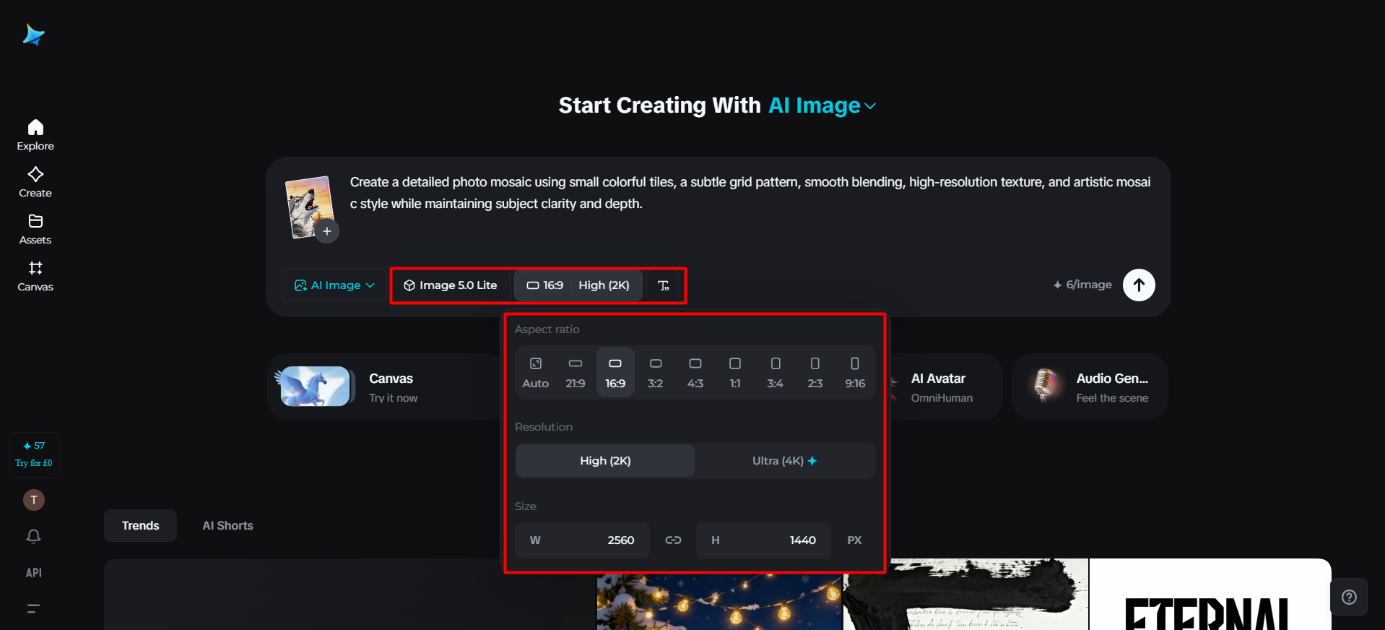Open the string lights winter trend image
The width and height of the screenshot is (1385, 630).
[x=720, y=601]
